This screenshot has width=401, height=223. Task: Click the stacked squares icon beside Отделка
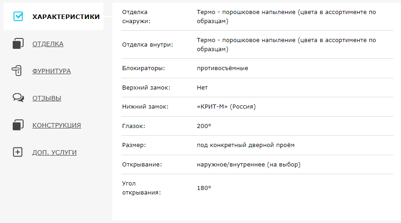point(18,44)
